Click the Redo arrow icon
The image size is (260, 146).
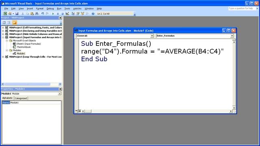47,13
